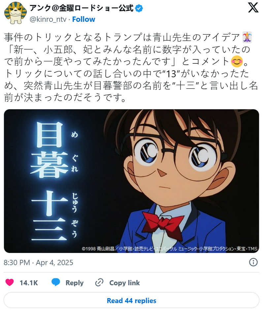
Task: Open the info circle icon
Action: pyautogui.click(x=253, y=262)
